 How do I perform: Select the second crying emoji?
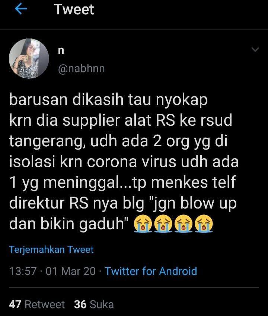point(163,224)
